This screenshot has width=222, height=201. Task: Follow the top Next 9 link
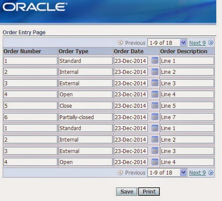click(197, 43)
